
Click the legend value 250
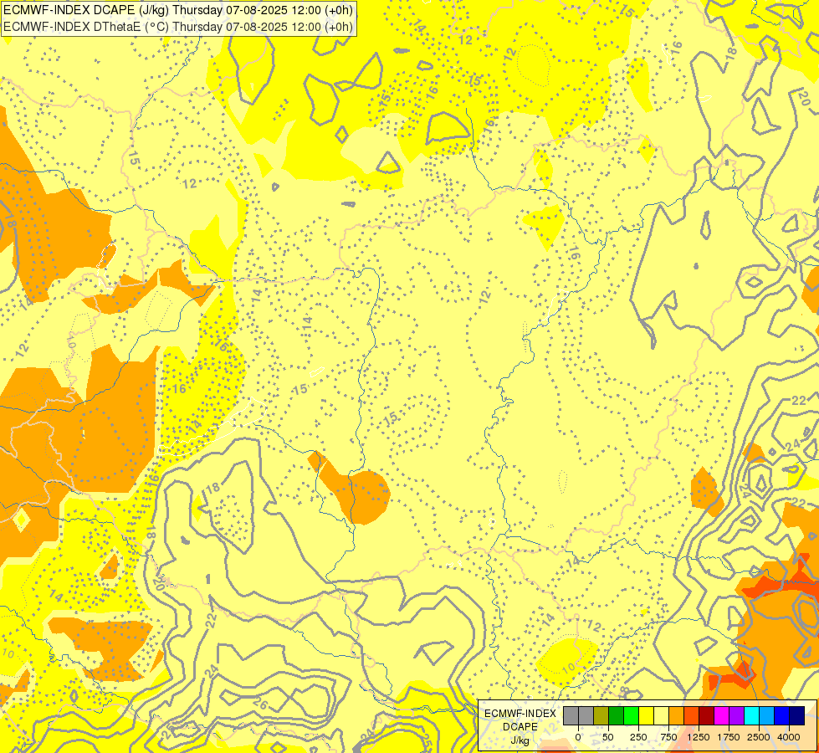click(638, 737)
